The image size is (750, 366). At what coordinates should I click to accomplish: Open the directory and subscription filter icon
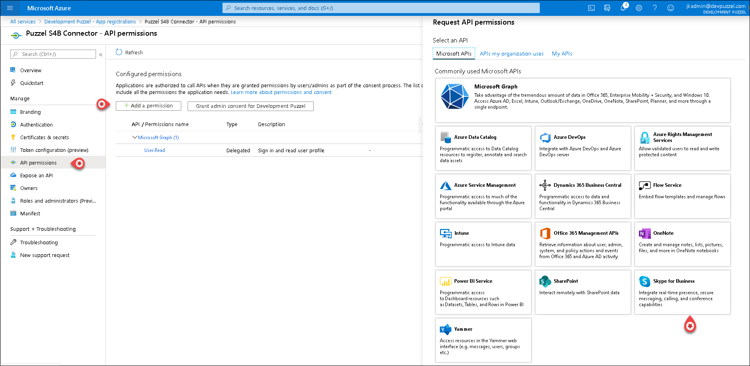coord(607,8)
